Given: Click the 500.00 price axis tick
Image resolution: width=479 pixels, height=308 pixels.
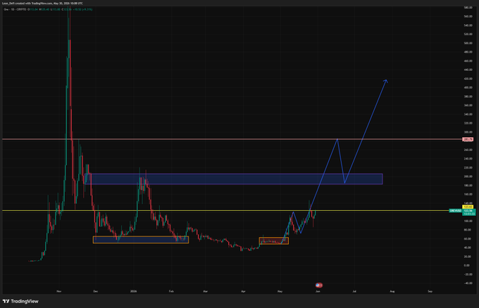Looking at the screenshot, I should pos(468,43).
